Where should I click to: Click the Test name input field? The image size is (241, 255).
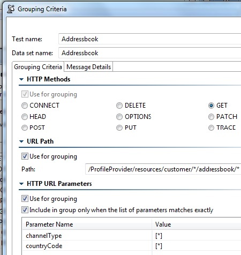pyautogui.click(x=149, y=39)
